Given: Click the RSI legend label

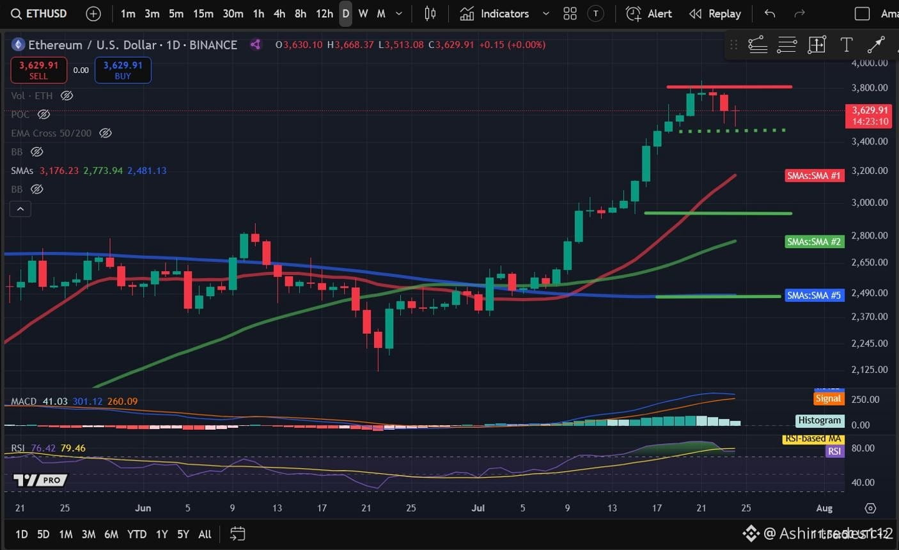Looking at the screenshot, I should pyautogui.click(x=17, y=448).
